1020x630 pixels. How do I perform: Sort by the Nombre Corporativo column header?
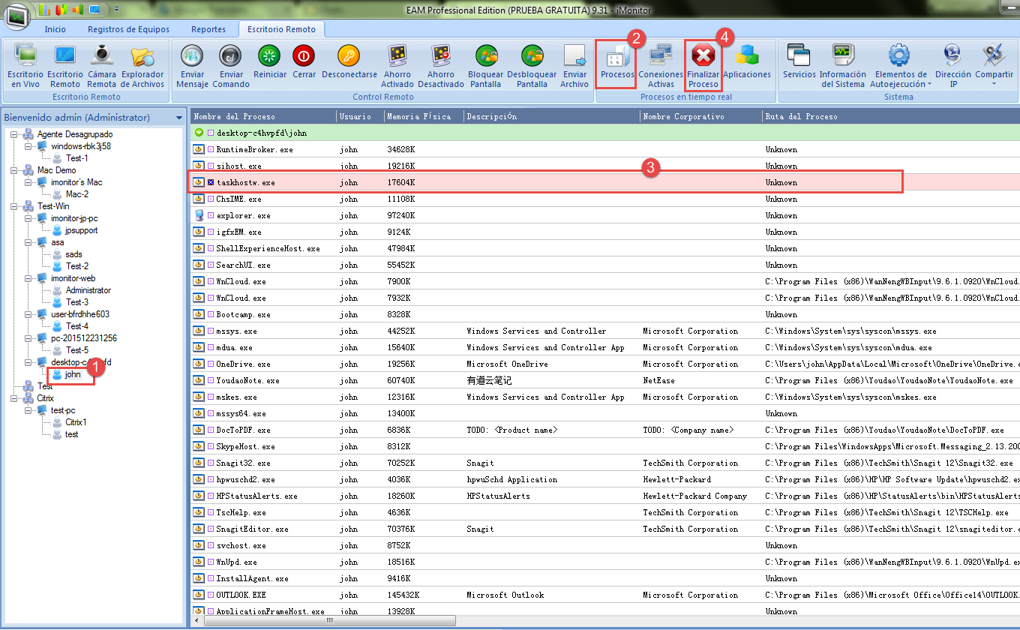701,116
